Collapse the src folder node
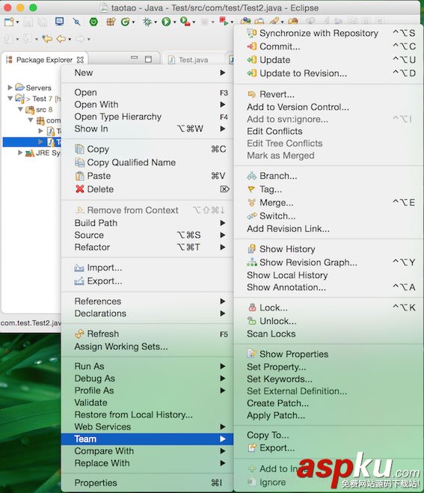 tap(20, 109)
